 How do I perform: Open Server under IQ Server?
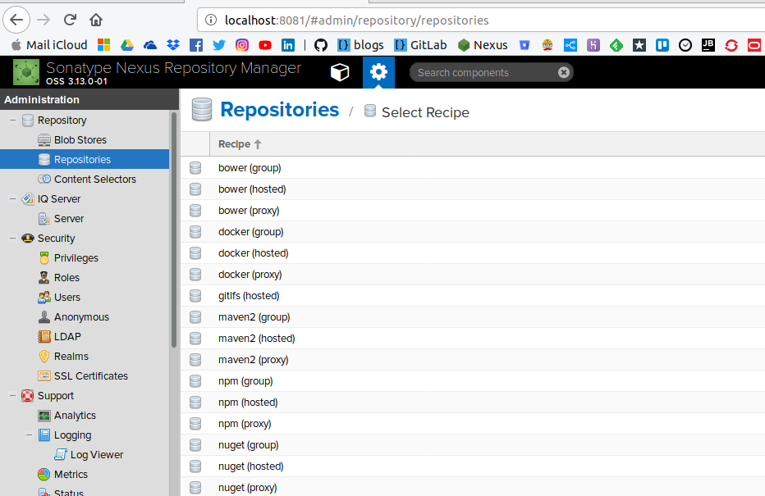(85, 219)
